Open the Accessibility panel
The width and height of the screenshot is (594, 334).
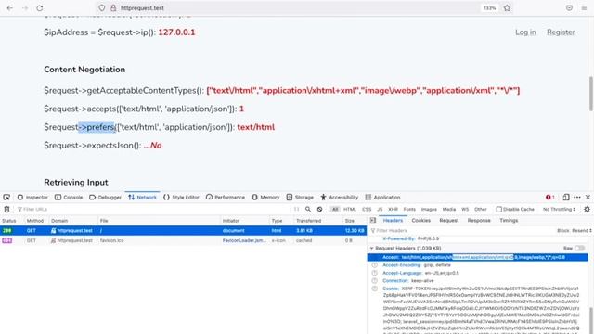coord(340,198)
